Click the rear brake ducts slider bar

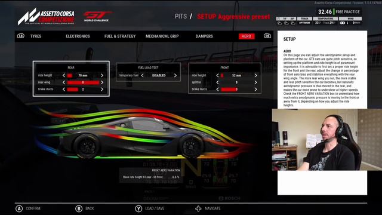coord(83,89)
